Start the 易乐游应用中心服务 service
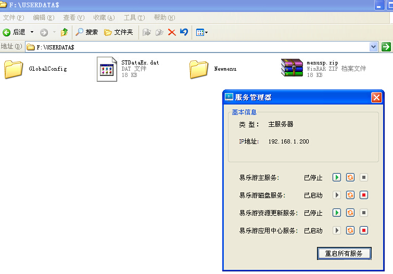Viewport: 393px width, 274px height. (337, 230)
